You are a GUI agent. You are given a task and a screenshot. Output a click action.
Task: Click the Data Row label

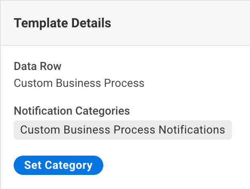click(x=37, y=66)
